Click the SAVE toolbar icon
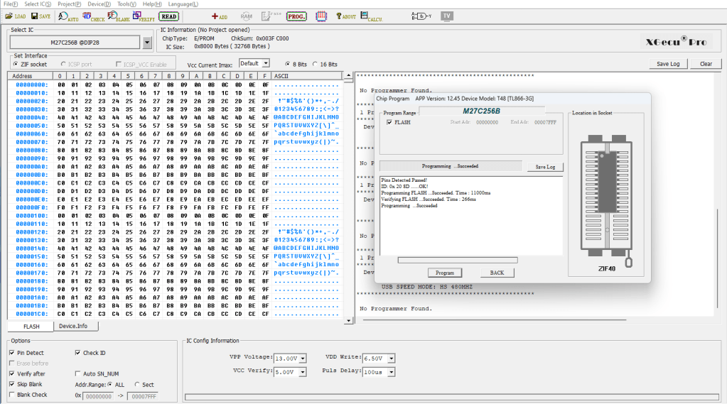This screenshot has height=404, width=727. click(x=41, y=16)
